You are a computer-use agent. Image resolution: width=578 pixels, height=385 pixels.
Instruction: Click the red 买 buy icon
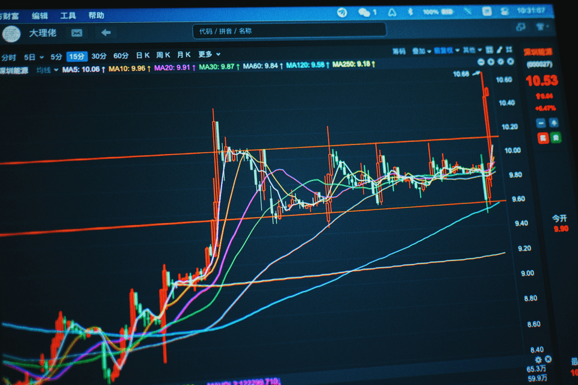pyautogui.click(x=542, y=138)
